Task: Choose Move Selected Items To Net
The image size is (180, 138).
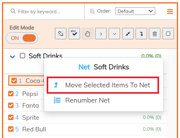Action: [103, 85]
